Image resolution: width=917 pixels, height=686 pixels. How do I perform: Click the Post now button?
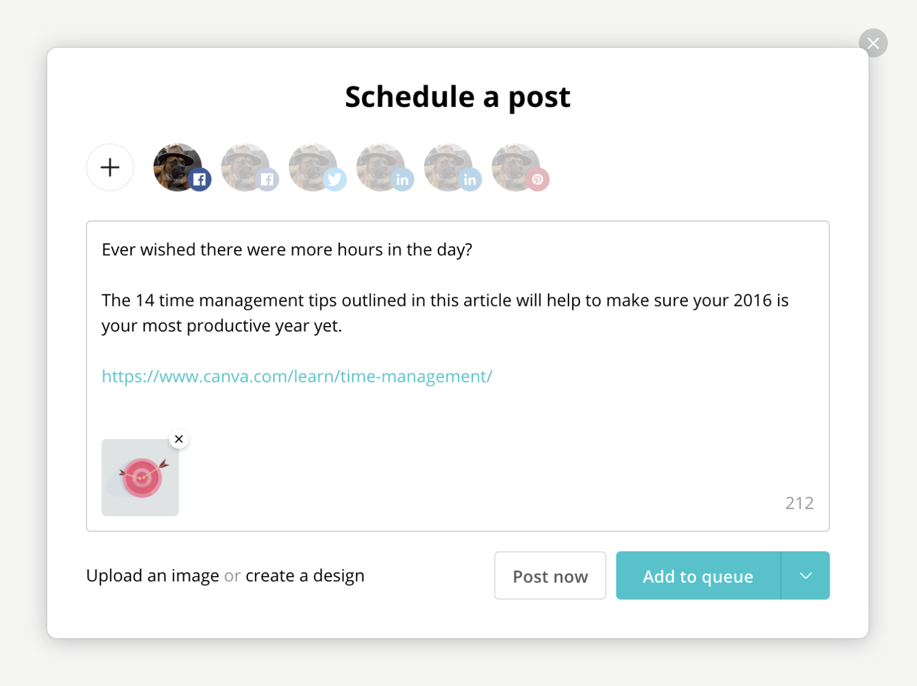[550, 576]
